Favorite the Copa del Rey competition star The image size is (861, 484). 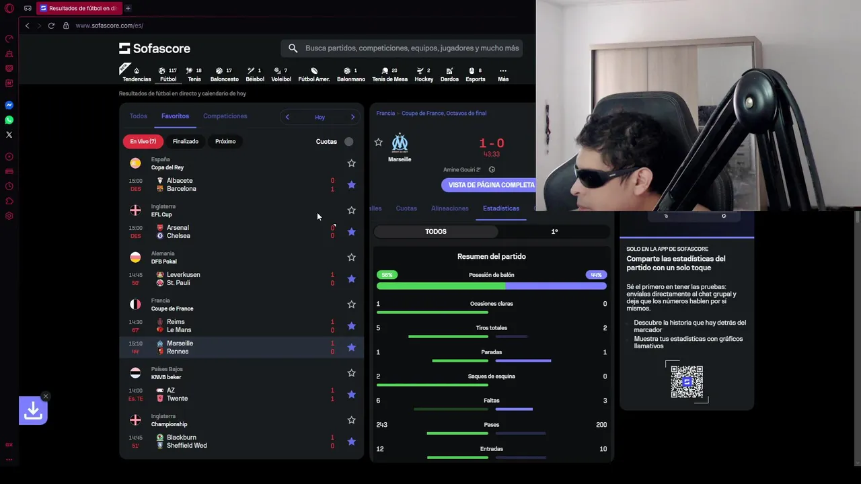(x=351, y=163)
